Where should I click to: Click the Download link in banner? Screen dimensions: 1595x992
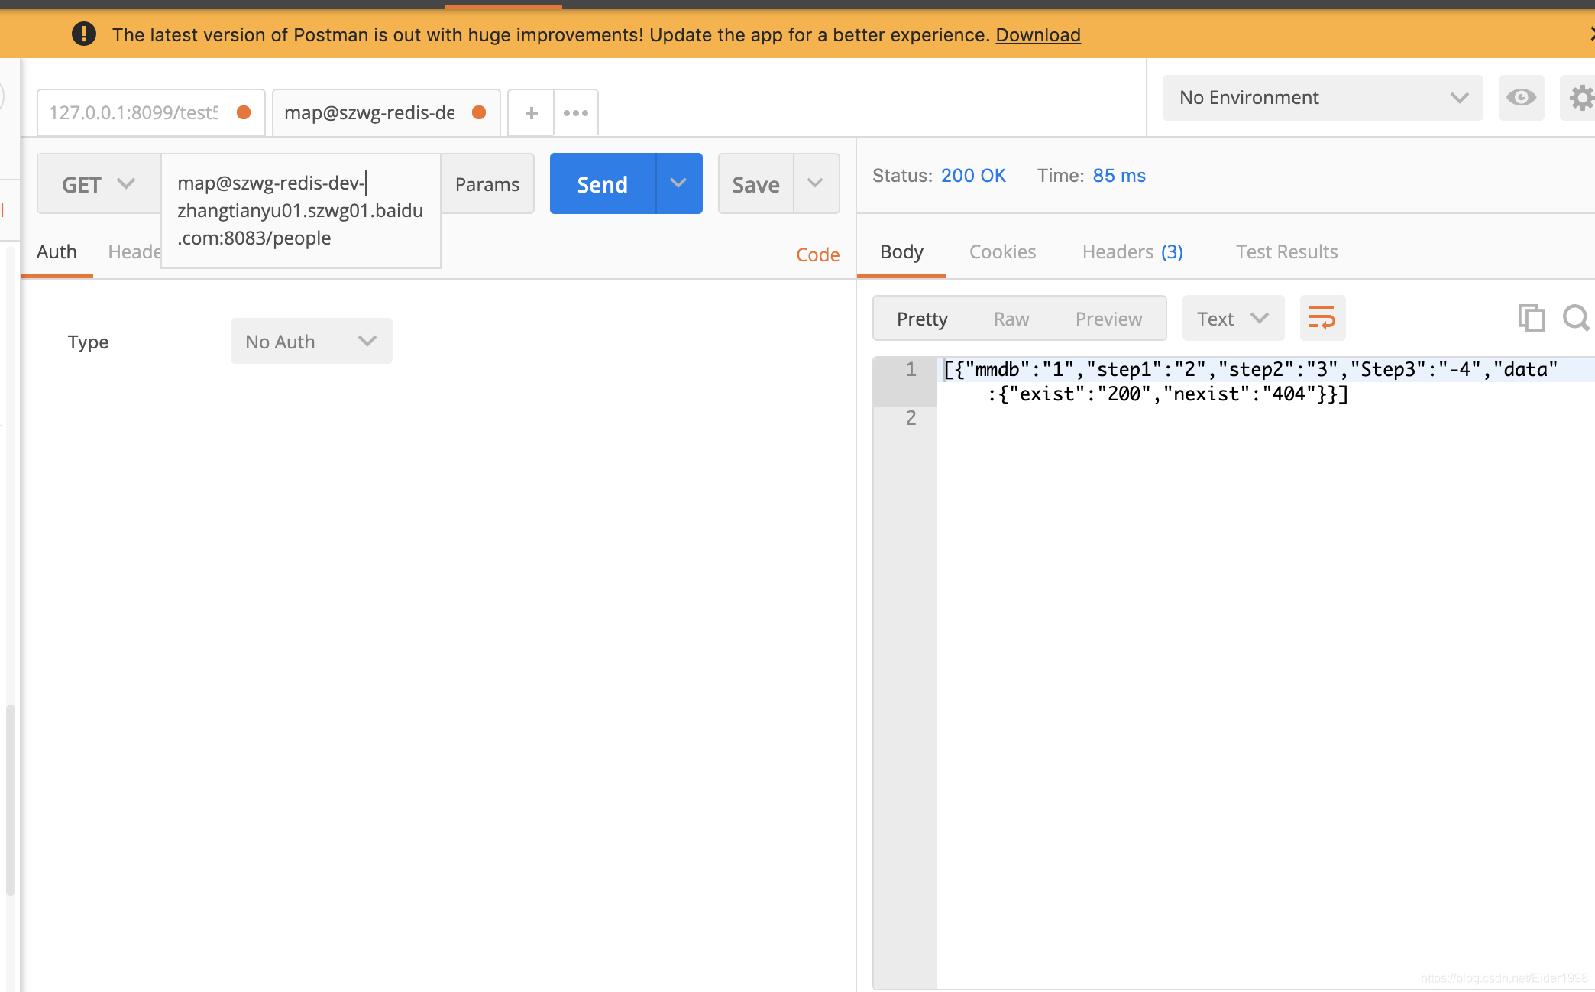[1037, 35]
